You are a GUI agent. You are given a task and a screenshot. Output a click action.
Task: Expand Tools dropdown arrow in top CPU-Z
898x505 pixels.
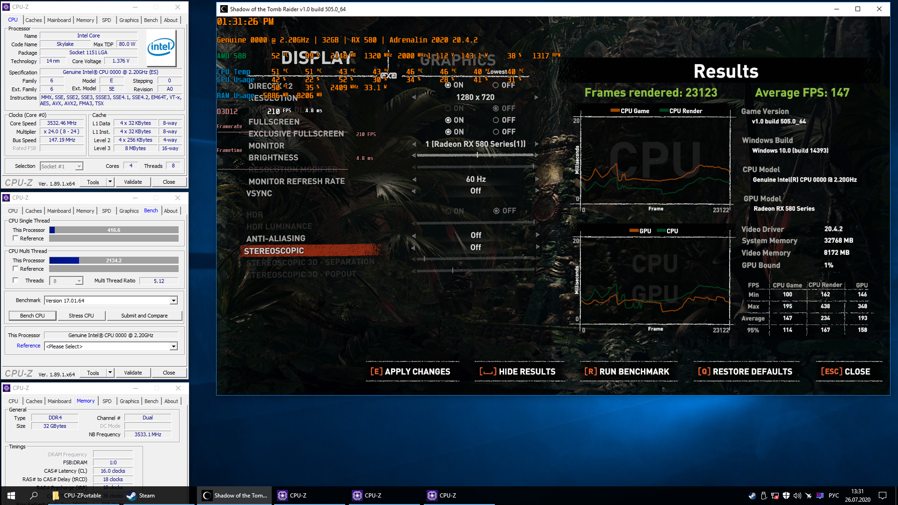[x=110, y=182]
